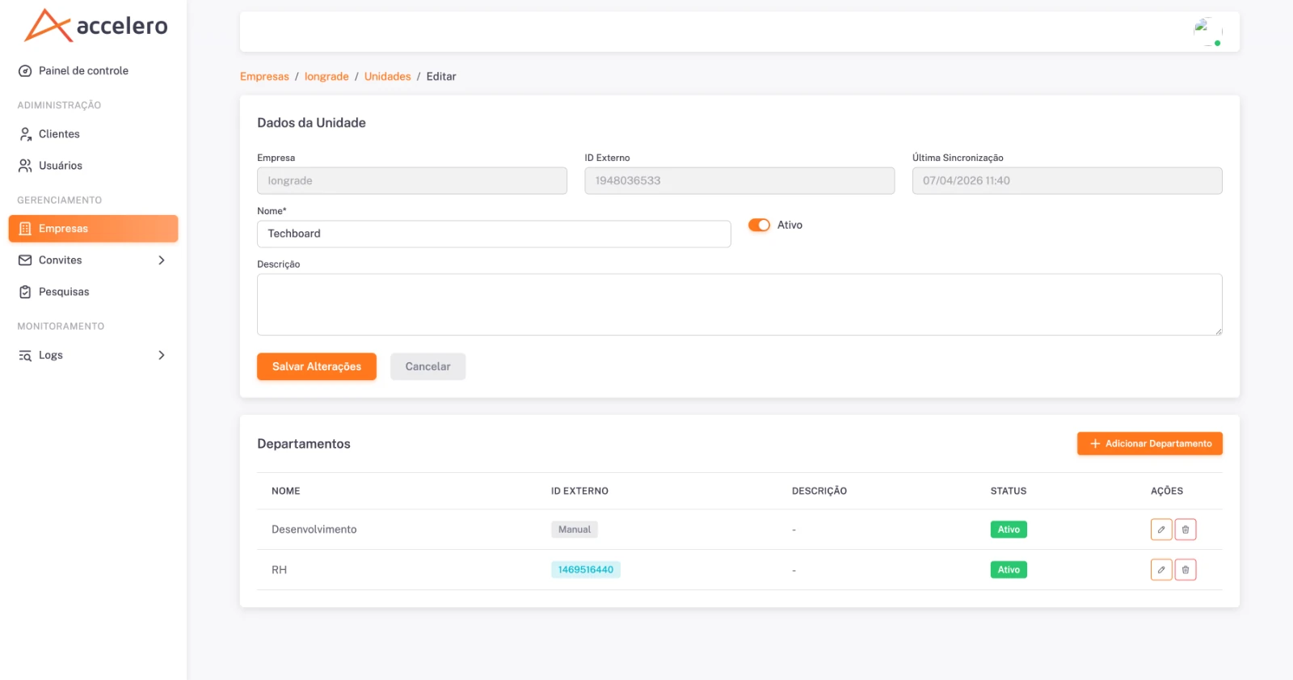Click Adicionar Departamento button

coord(1149,444)
